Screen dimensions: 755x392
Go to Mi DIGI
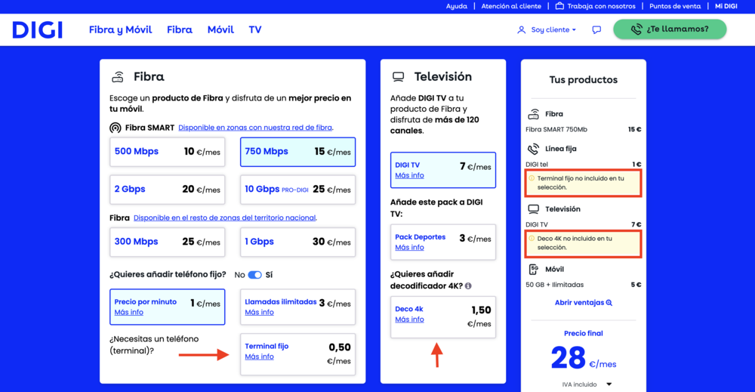click(726, 6)
